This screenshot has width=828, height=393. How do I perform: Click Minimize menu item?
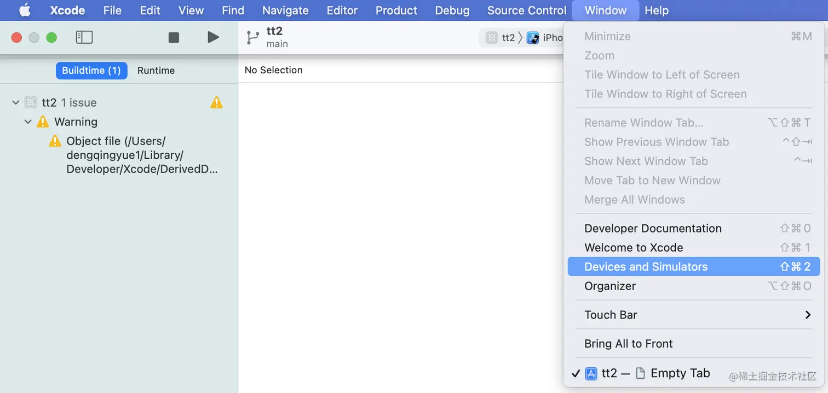click(x=694, y=36)
